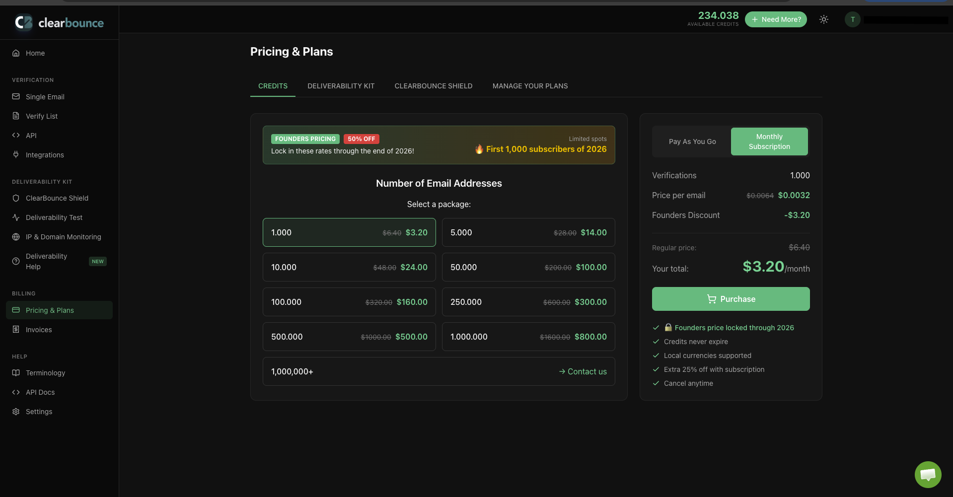953x497 pixels.
Task: Open the chat support bubble icon
Action: point(928,474)
